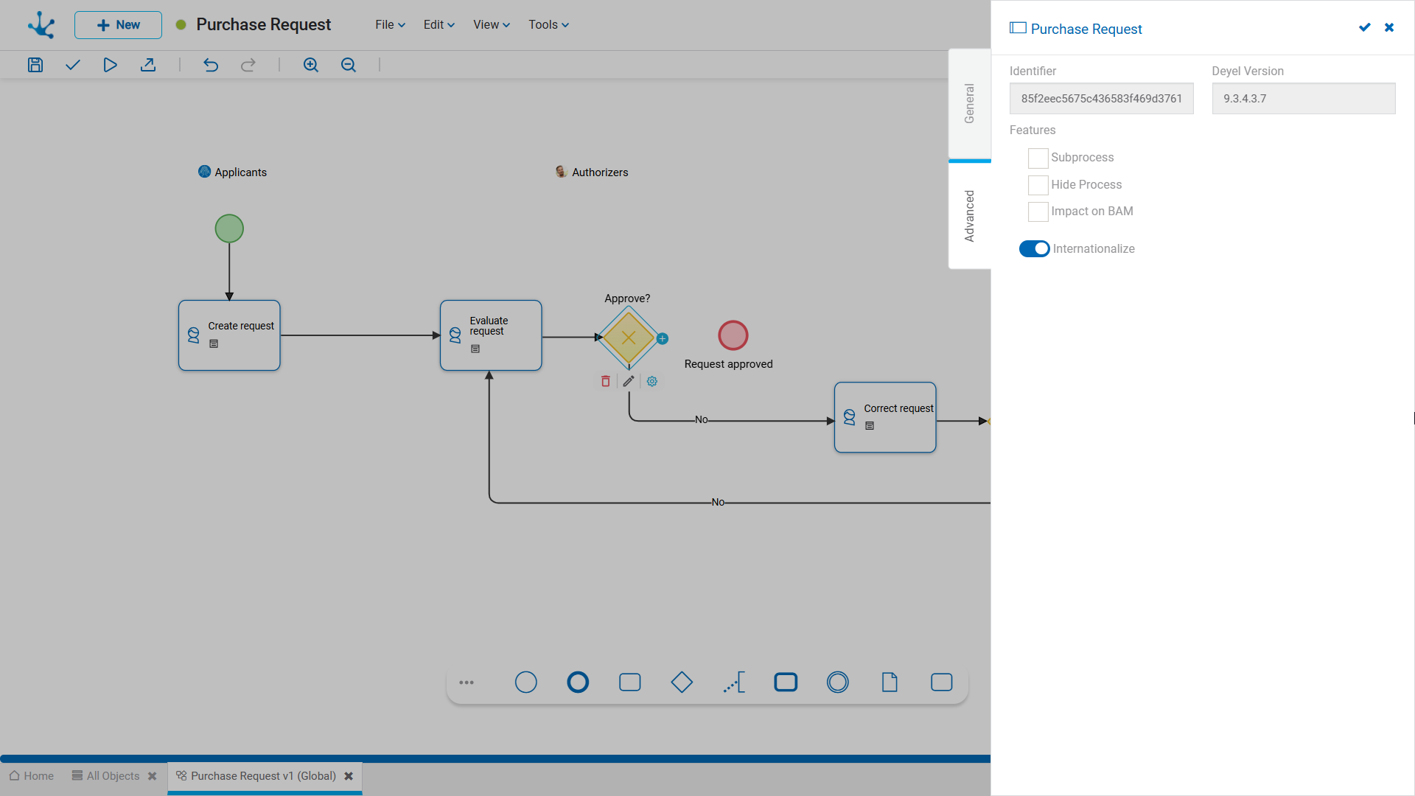Delete the Approve gateway with trash icon
This screenshot has height=796, width=1415.
tap(606, 381)
